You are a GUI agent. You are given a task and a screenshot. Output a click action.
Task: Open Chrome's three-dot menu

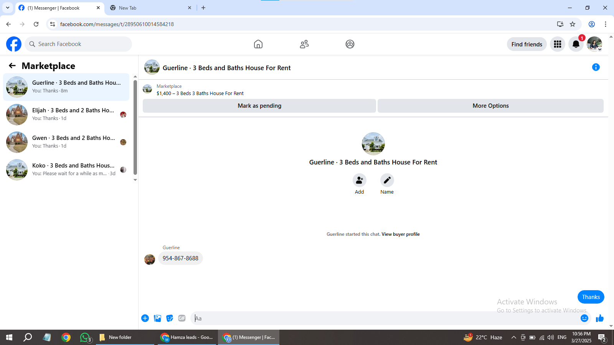[x=606, y=24]
